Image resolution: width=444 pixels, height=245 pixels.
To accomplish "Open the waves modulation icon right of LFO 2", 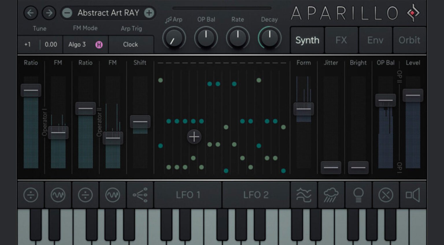I will click(x=304, y=195).
